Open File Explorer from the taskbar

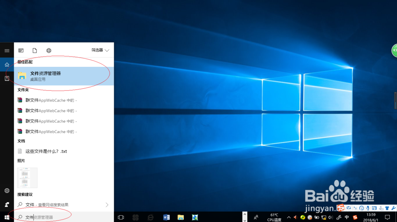(x=181, y=217)
